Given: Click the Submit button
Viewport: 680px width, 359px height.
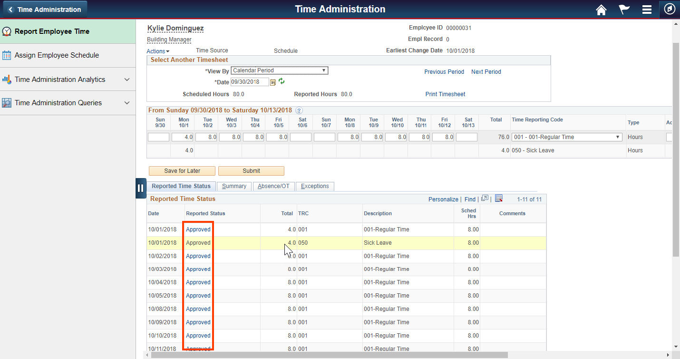Looking at the screenshot, I should (251, 171).
